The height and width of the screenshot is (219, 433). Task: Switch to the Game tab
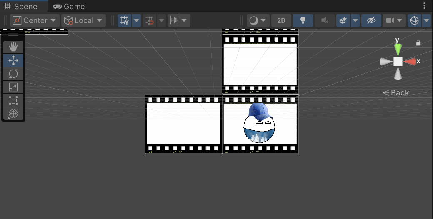point(69,6)
